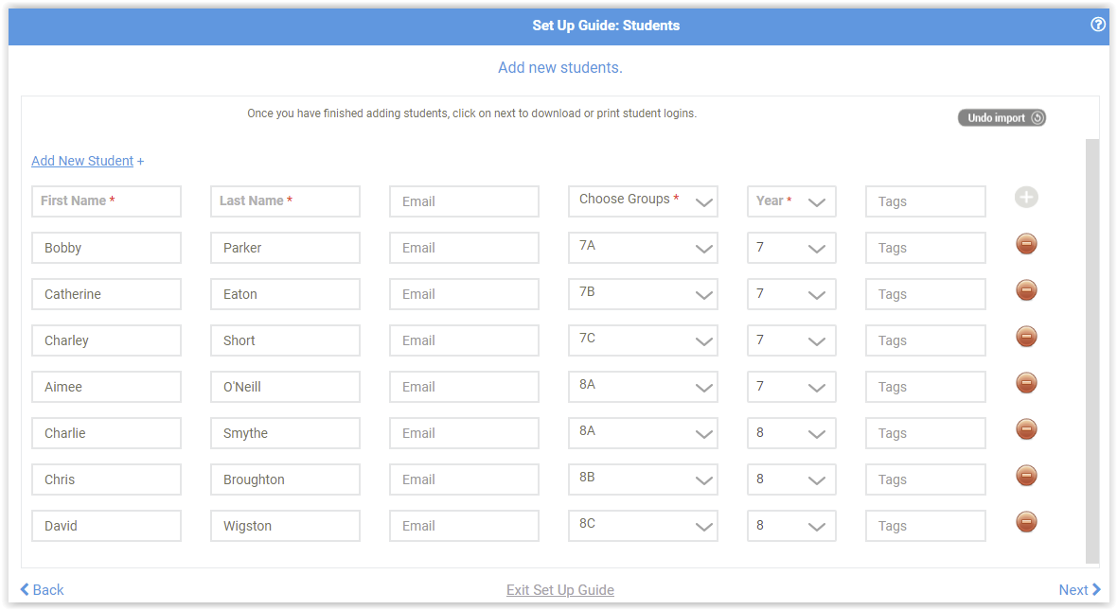Click the Parker last name field
Viewport: 1117px width, 610px height.
(285, 248)
